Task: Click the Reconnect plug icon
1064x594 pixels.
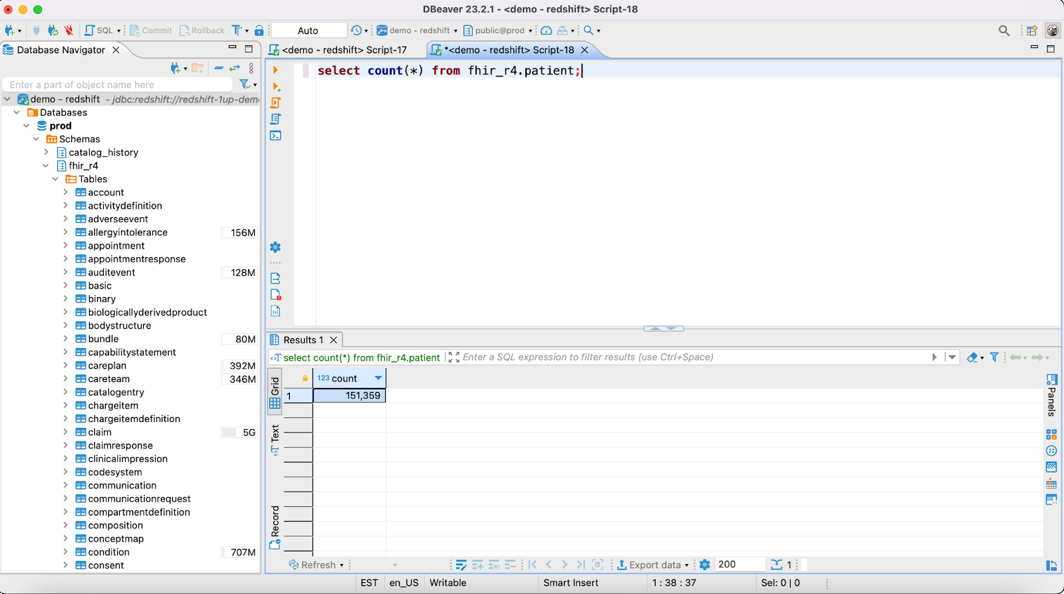Action: [53, 31]
